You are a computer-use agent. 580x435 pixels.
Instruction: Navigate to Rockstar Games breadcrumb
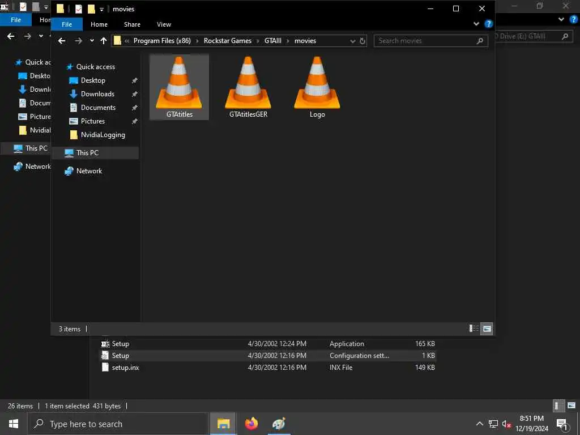coord(228,41)
